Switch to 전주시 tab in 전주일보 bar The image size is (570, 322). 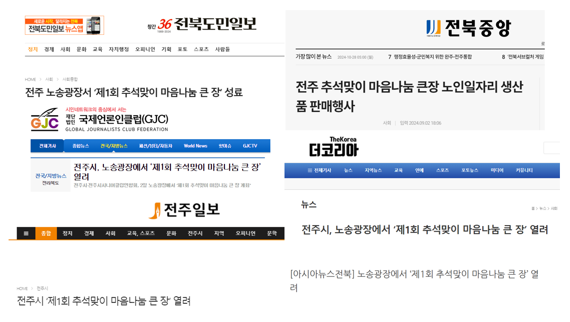[x=195, y=233]
